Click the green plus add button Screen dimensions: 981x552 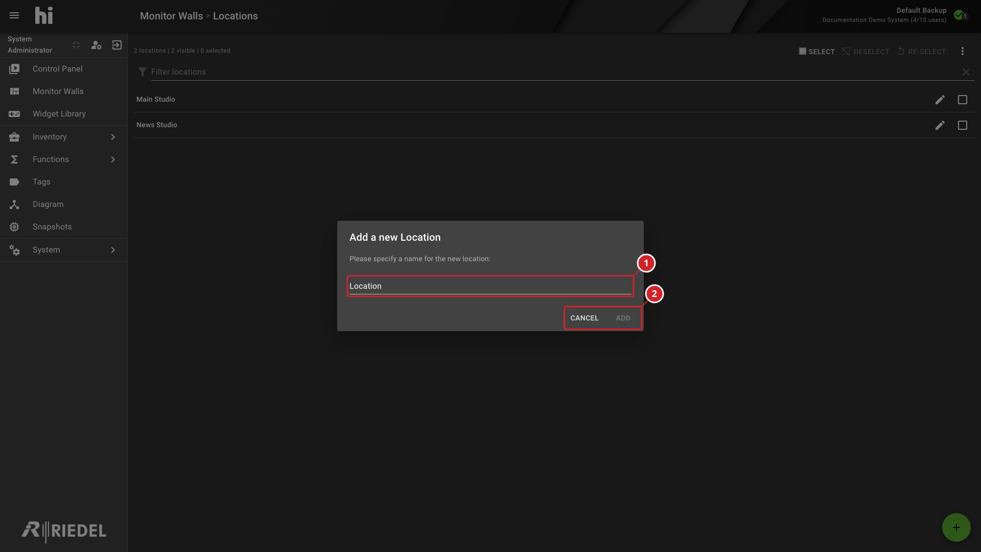point(956,527)
